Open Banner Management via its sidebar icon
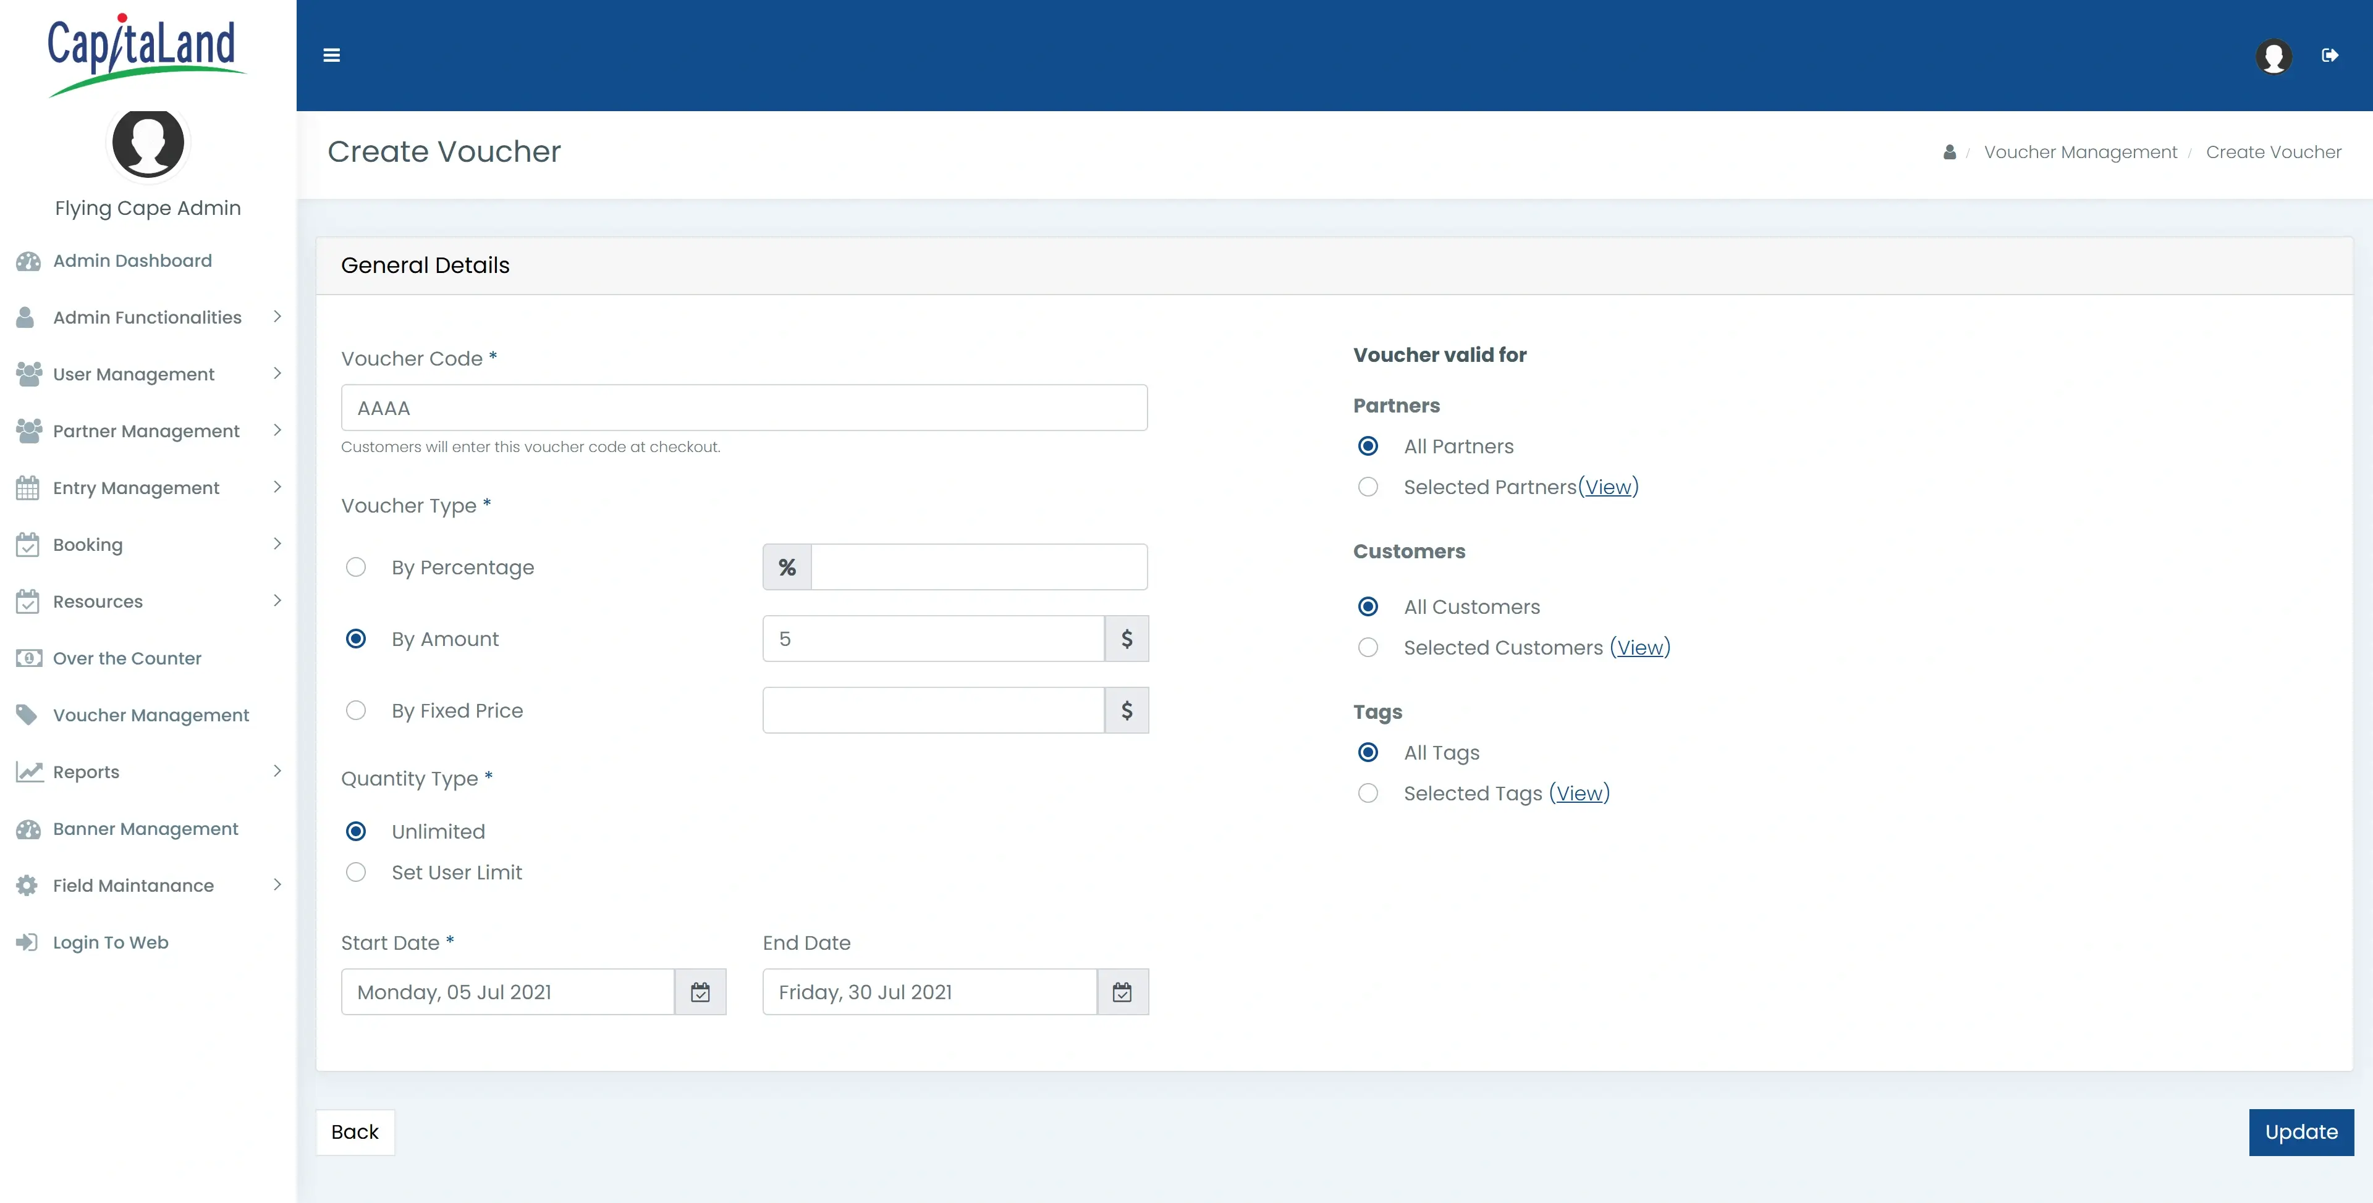 [28, 828]
